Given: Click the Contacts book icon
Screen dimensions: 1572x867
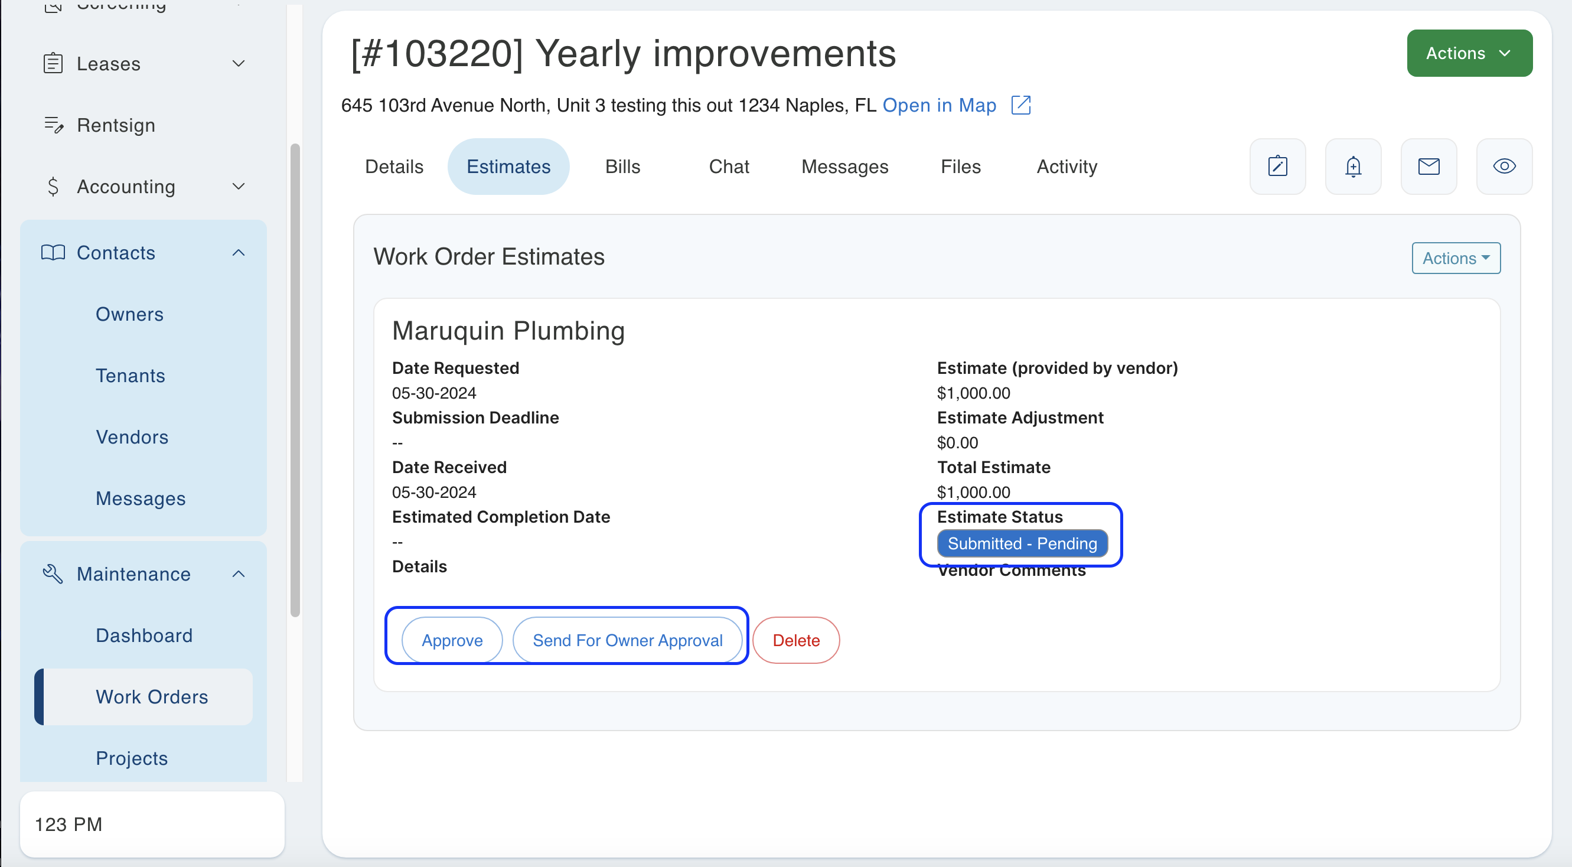Looking at the screenshot, I should 53,253.
